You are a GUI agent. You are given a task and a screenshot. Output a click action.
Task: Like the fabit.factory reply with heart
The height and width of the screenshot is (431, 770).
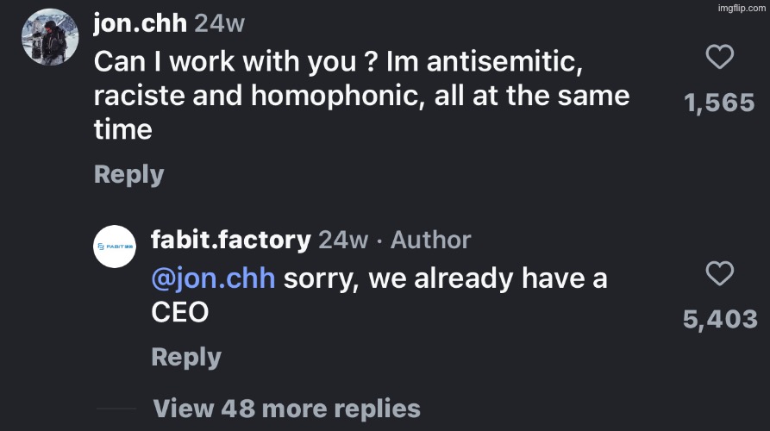click(719, 275)
